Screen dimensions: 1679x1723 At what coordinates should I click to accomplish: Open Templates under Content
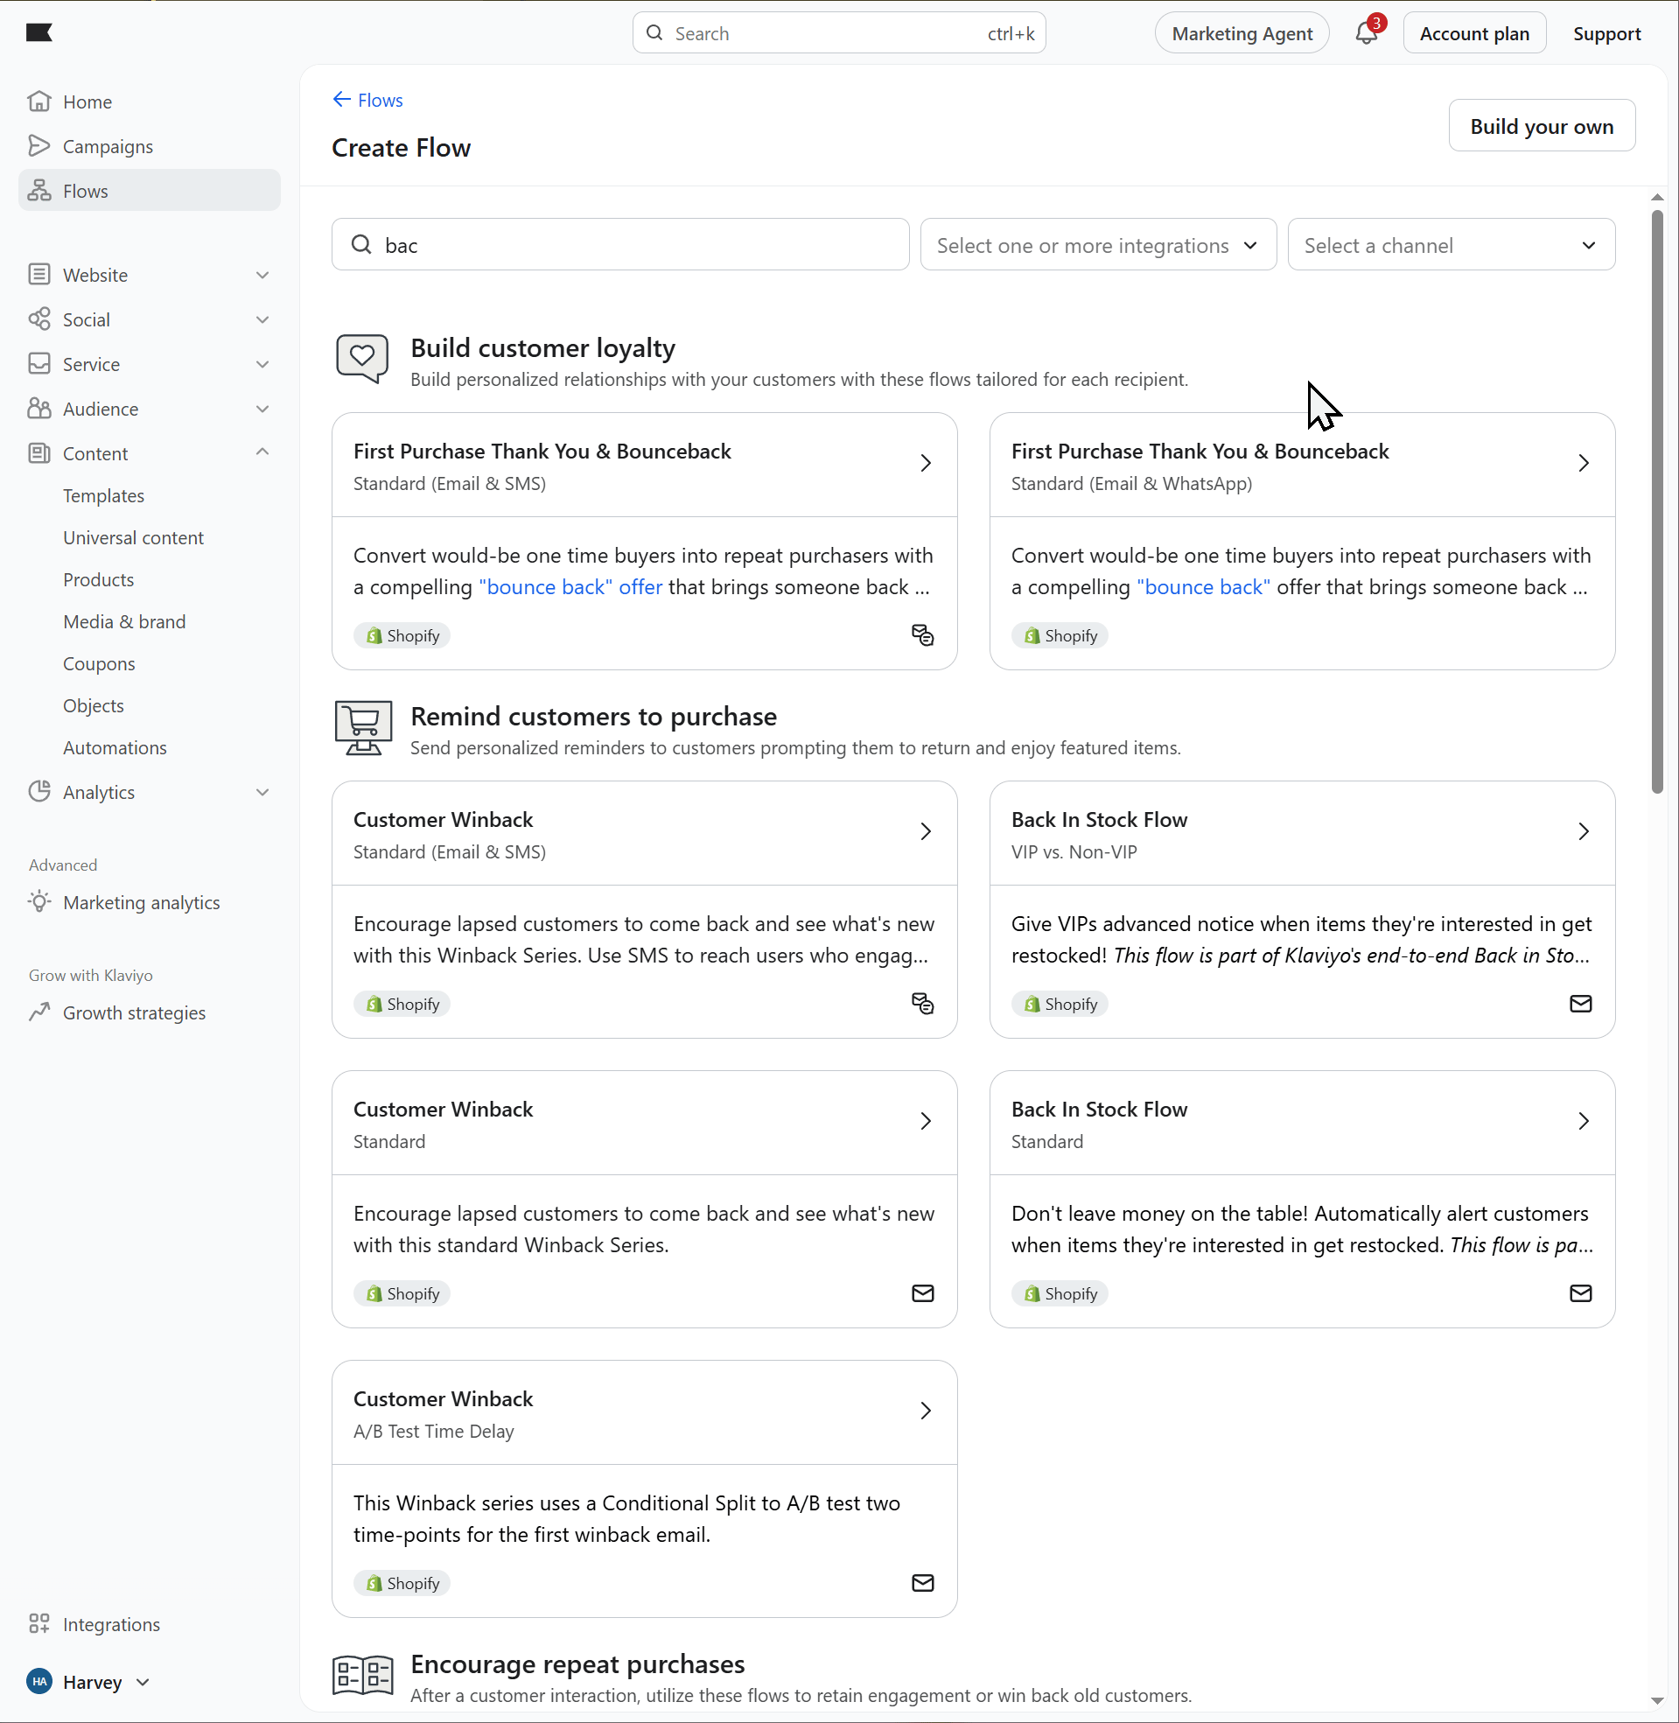[103, 495]
